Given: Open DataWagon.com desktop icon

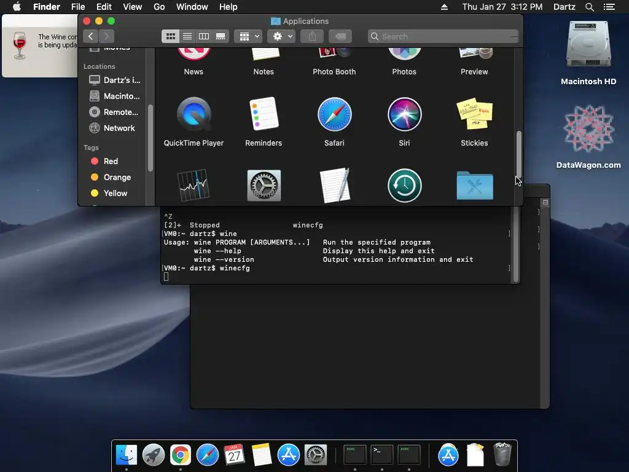Looking at the screenshot, I should tap(588, 128).
